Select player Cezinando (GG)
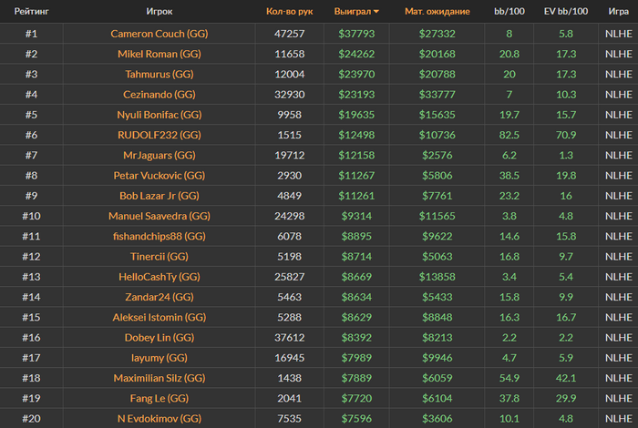 (x=159, y=95)
